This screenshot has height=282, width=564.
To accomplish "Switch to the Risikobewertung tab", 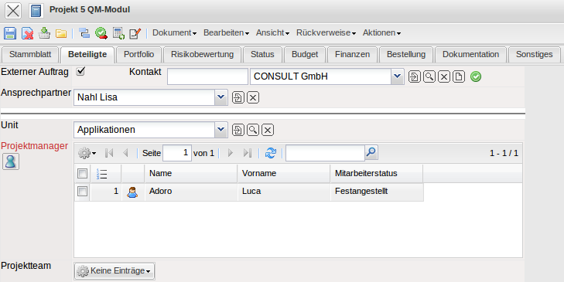I will (202, 55).
